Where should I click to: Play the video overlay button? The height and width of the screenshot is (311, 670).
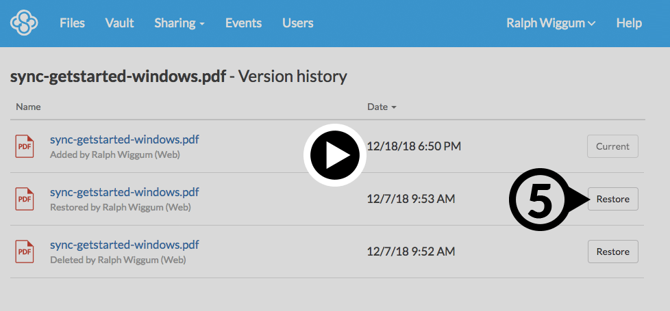pyautogui.click(x=335, y=156)
